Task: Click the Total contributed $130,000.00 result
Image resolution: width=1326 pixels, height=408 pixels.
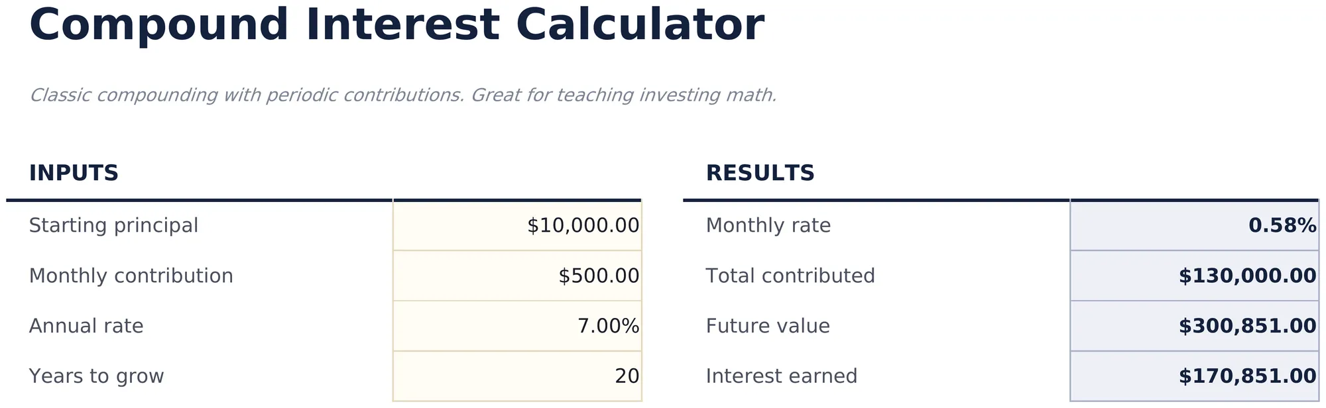Action: tap(1194, 276)
